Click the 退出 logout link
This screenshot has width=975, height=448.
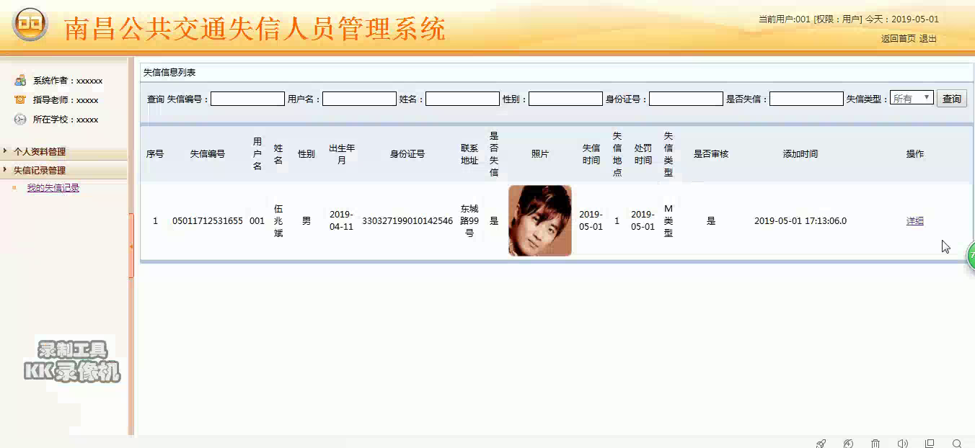tap(927, 39)
